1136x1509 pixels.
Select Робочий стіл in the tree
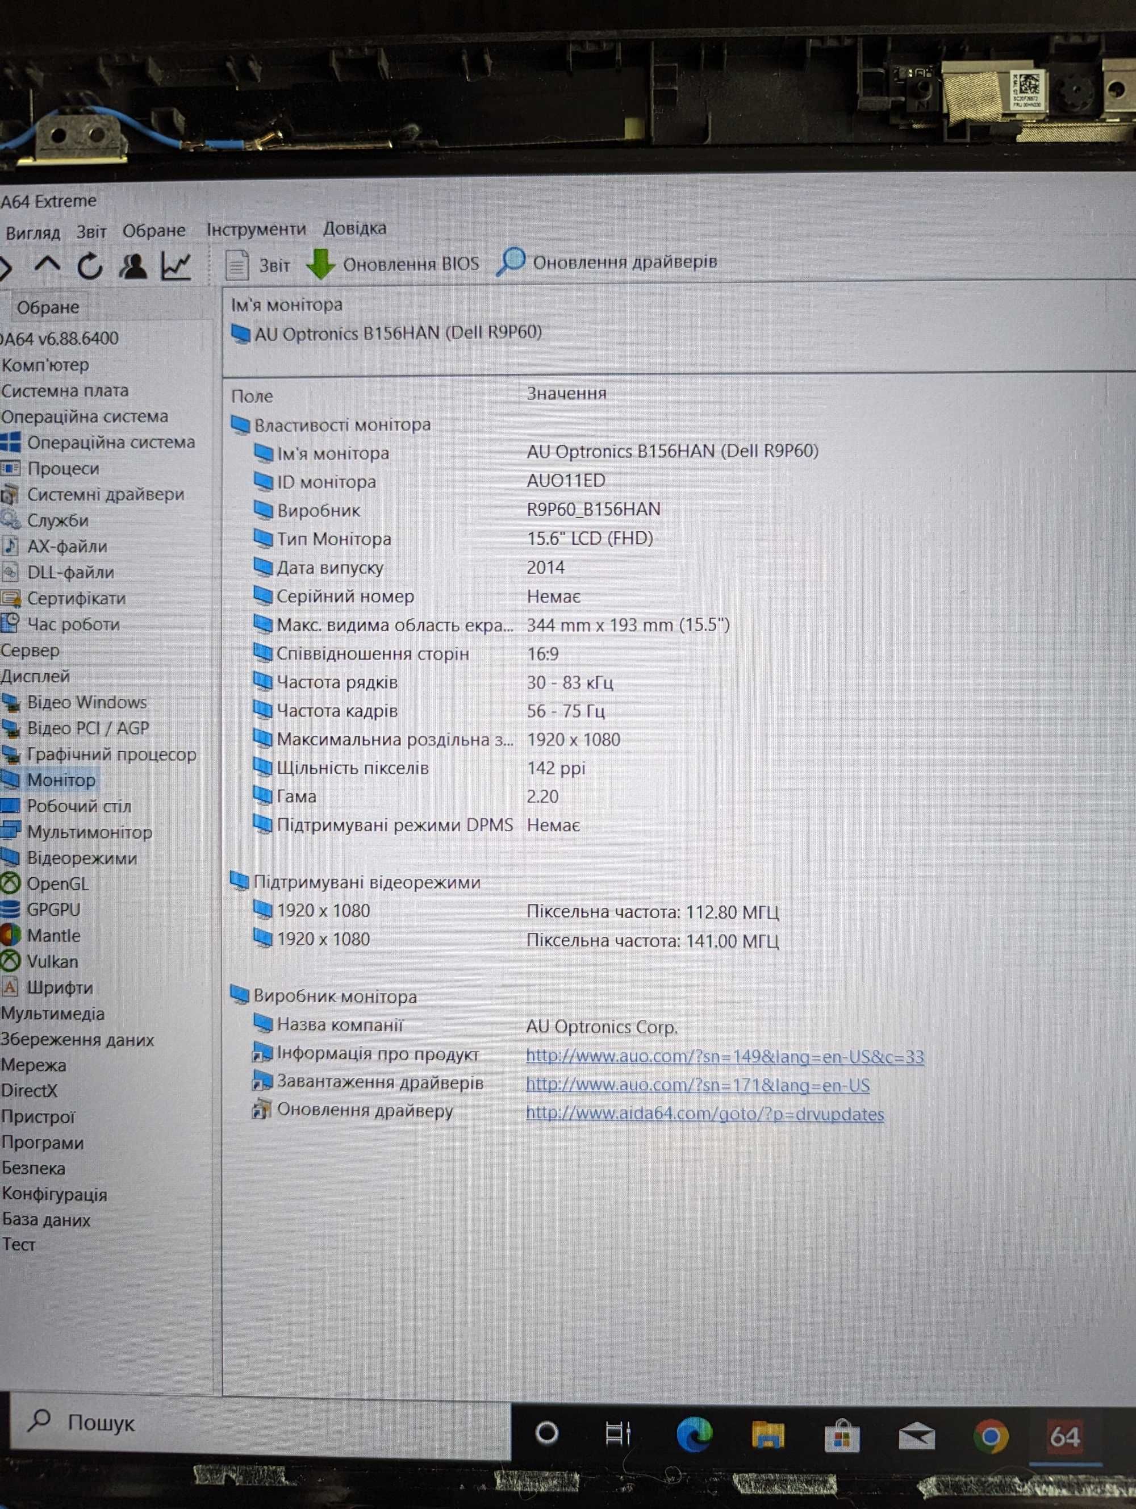(67, 806)
